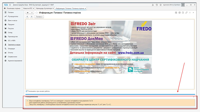Click print icon in page toolbar

(x=179, y=13)
